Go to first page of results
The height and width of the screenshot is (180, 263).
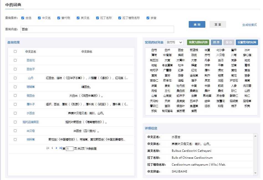click(48, 148)
